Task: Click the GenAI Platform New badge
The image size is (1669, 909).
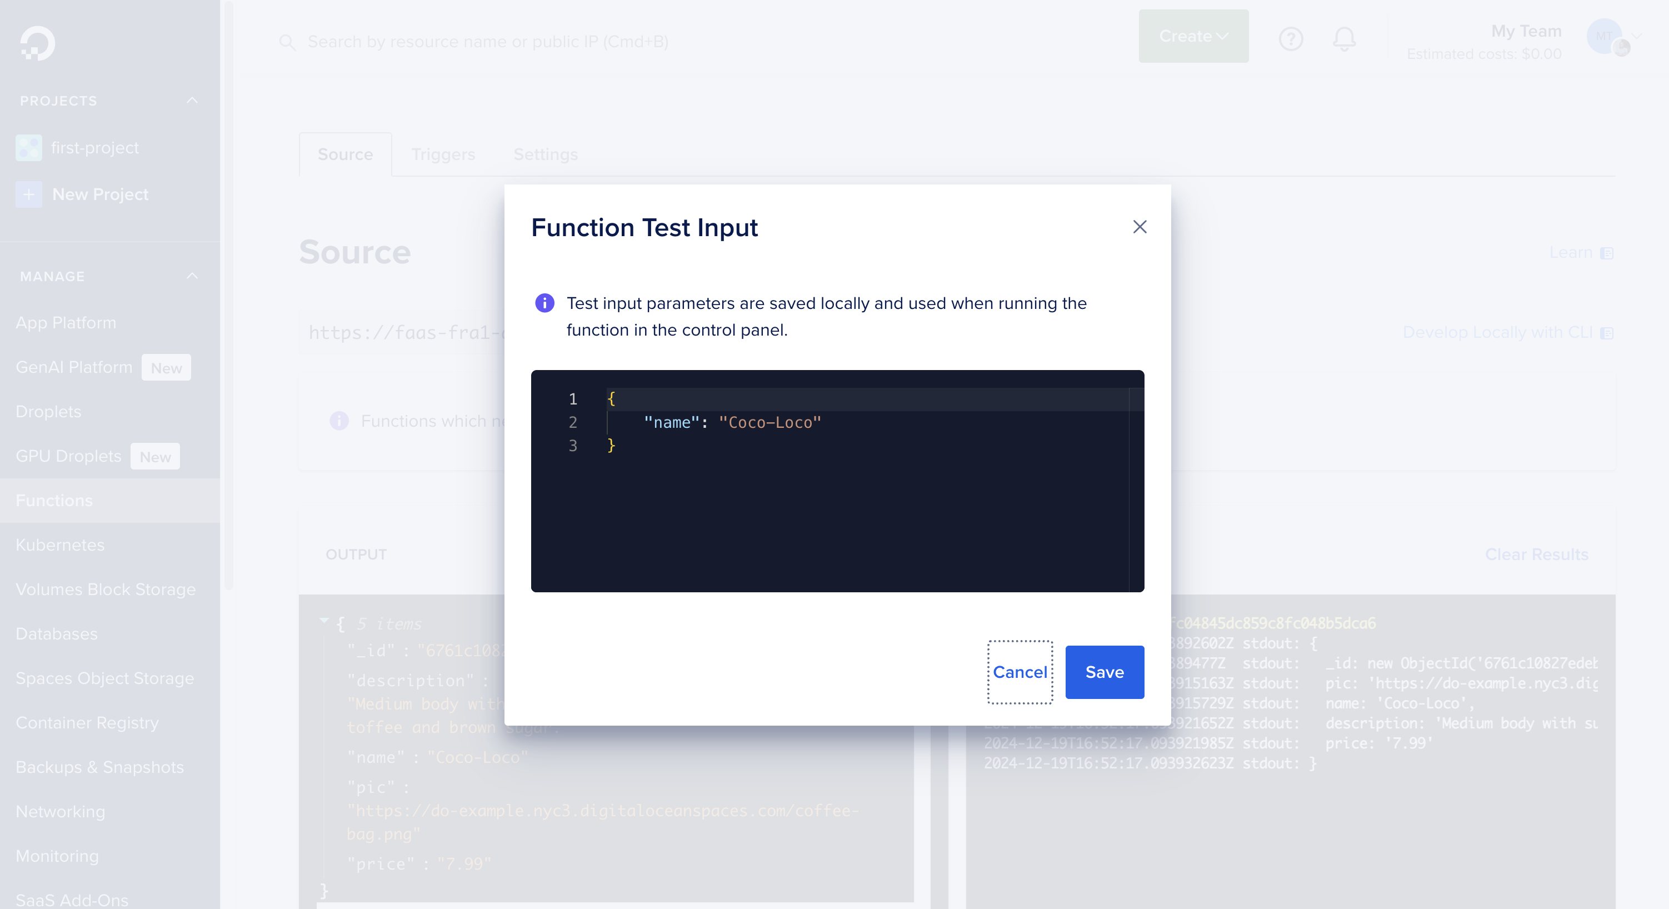Action: coord(166,366)
